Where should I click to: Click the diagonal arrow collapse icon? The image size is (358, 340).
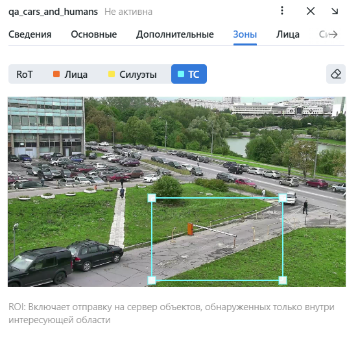(335, 11)
